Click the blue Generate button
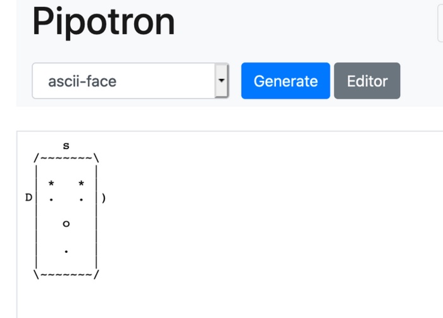The image size is (443, 318). (285, 81)
